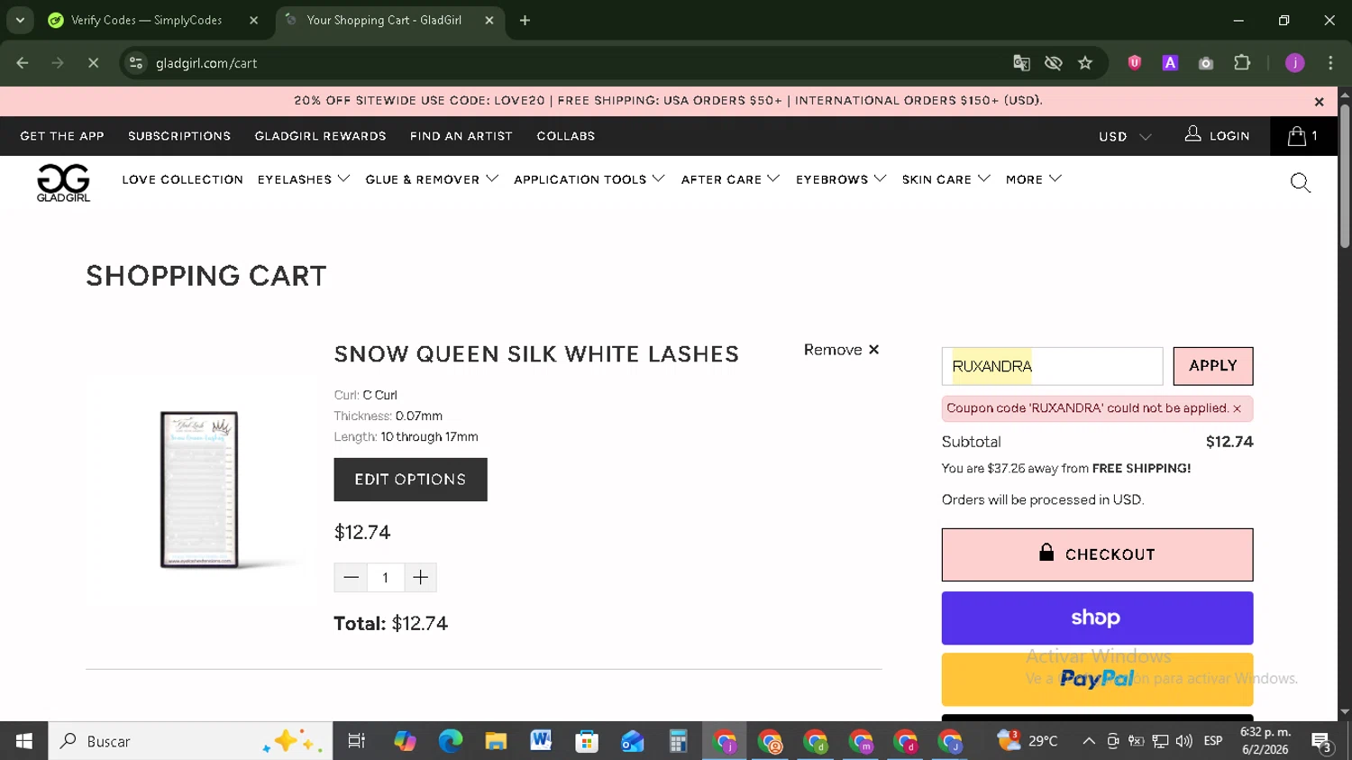The height and width of the screenshot is (760, 1352).
Task: Click the coupon code input field
Action: coord(1052,366)
